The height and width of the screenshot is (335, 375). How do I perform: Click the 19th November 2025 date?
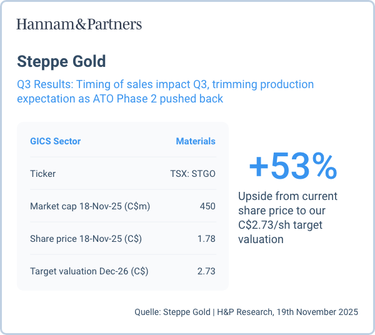tap(317, 311)
